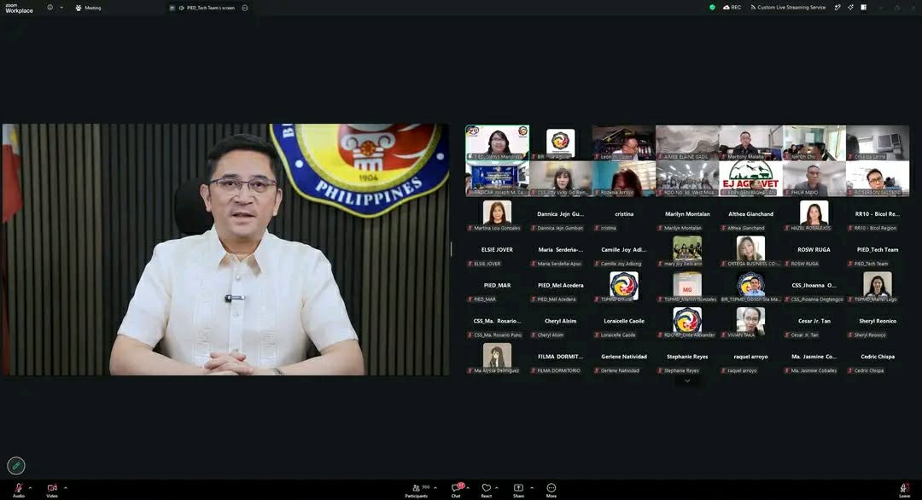
Task: Select the Ma. Jasmine Cobailes tile
Action: pos(814,358)
